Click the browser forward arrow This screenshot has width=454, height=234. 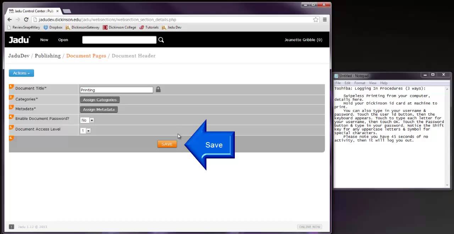pos(18,19)
